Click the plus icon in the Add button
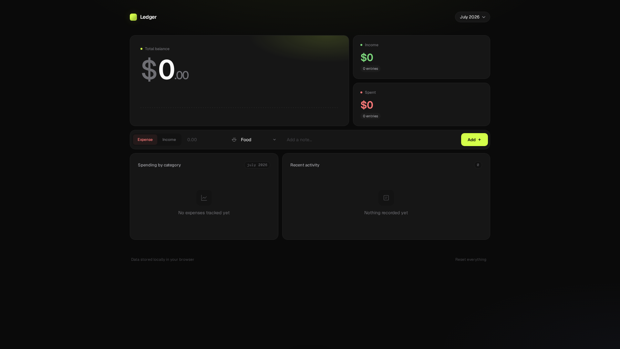The width and height of the screenshot is (620, 349). 480,140
